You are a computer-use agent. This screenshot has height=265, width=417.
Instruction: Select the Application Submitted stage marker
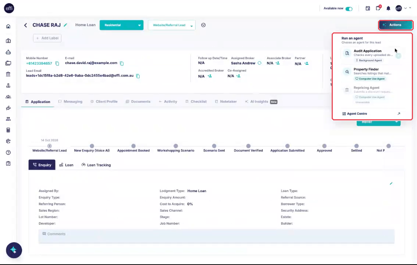tap(288, 146)
